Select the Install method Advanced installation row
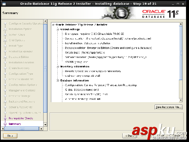Viewport: 189px width, 142px height. pyautogui.click(x=87, y=43)
